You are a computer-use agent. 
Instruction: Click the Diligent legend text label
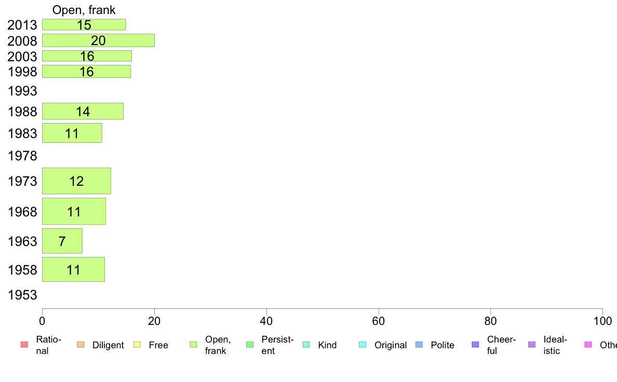click(108, 345)
